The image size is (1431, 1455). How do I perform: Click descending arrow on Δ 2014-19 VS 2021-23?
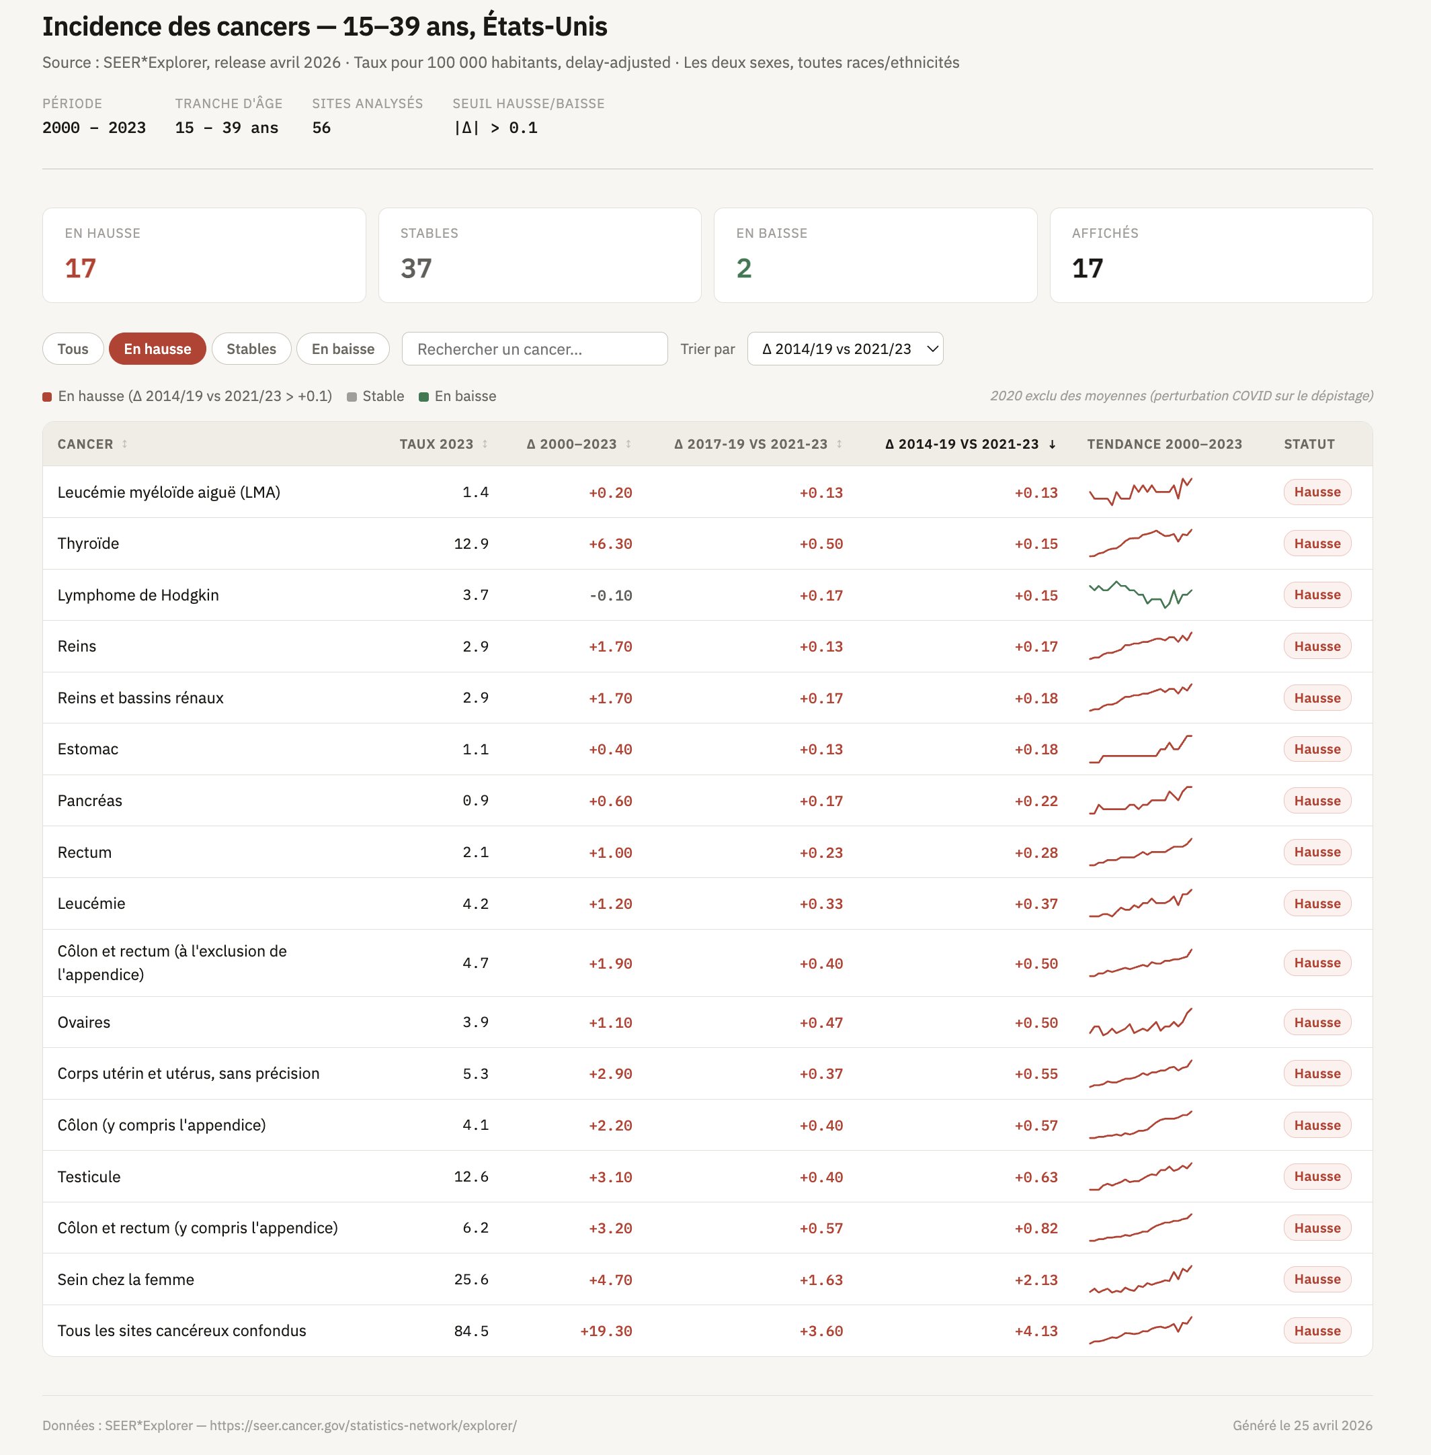click(x=1052, y=444)
